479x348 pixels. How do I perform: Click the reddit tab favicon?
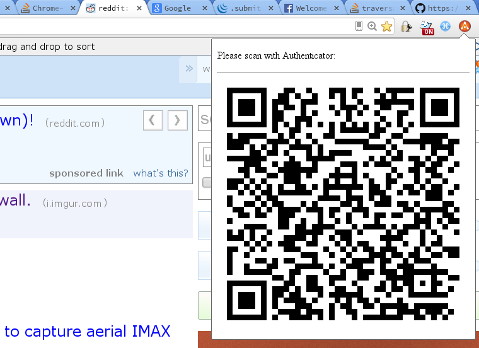click(90, 8)
